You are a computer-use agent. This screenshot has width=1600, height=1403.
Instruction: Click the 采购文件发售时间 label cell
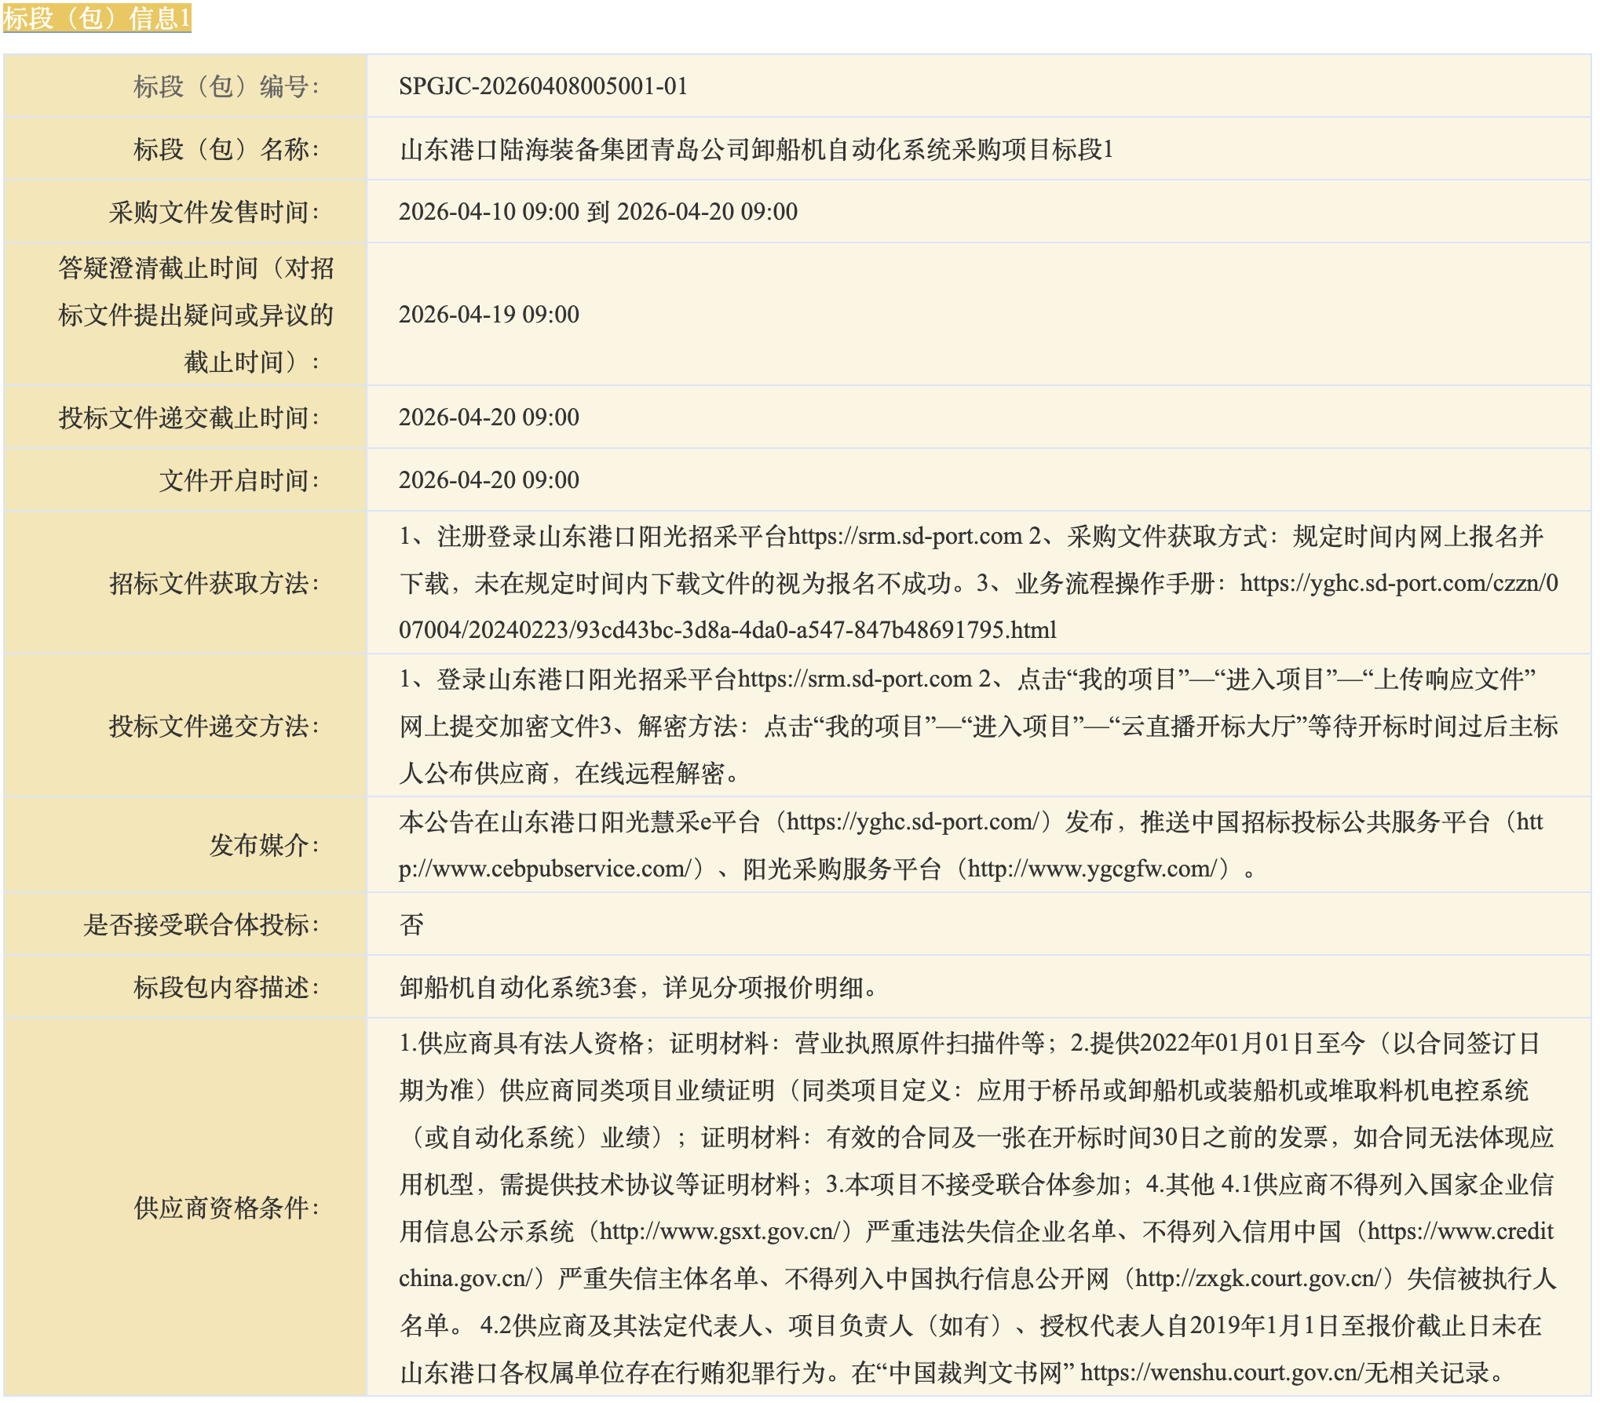pyautogui.click(x=214, y=212)
